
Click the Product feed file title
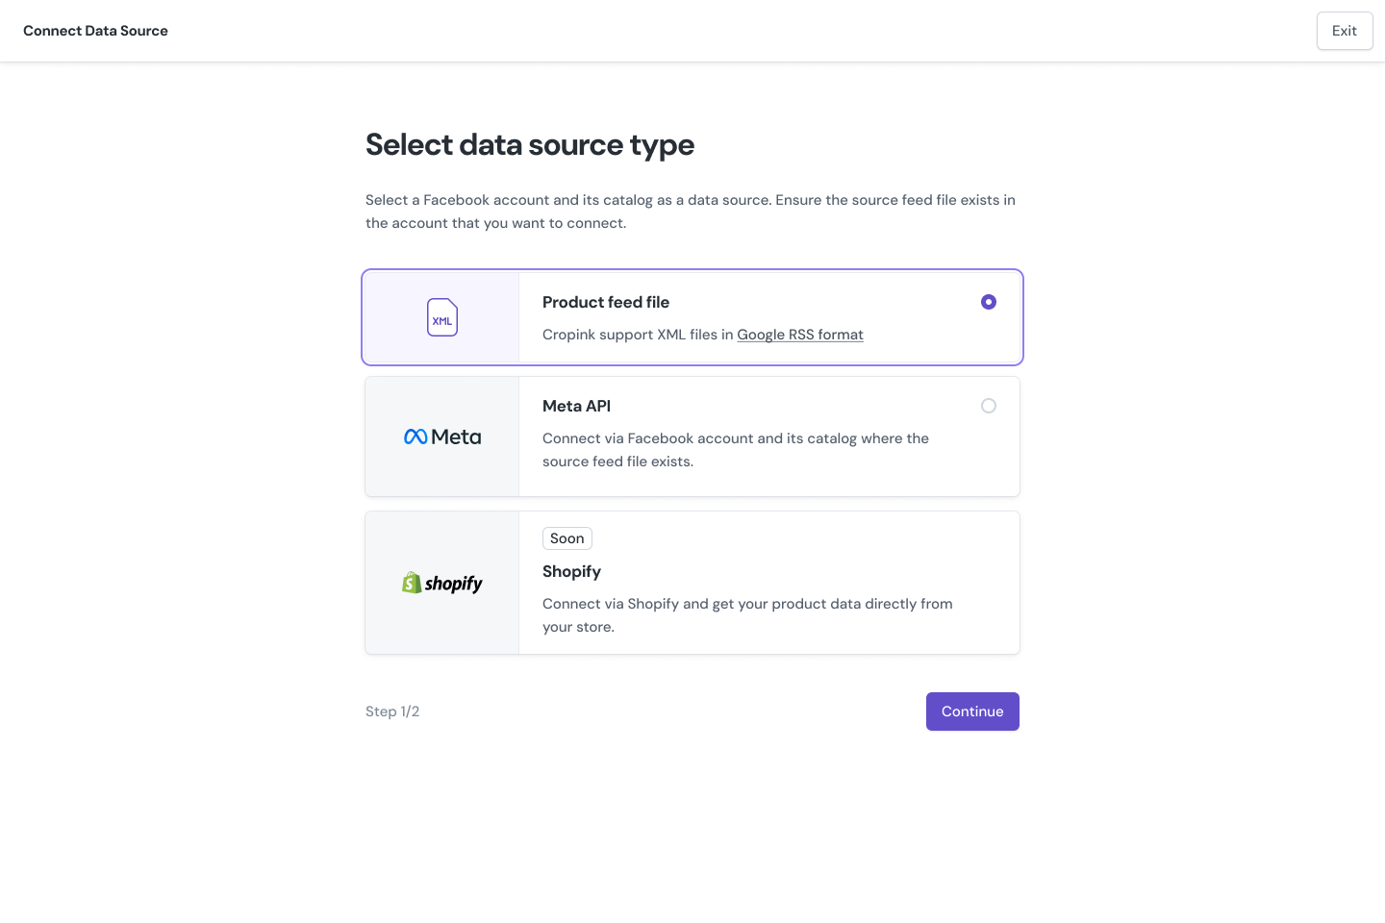606,302
